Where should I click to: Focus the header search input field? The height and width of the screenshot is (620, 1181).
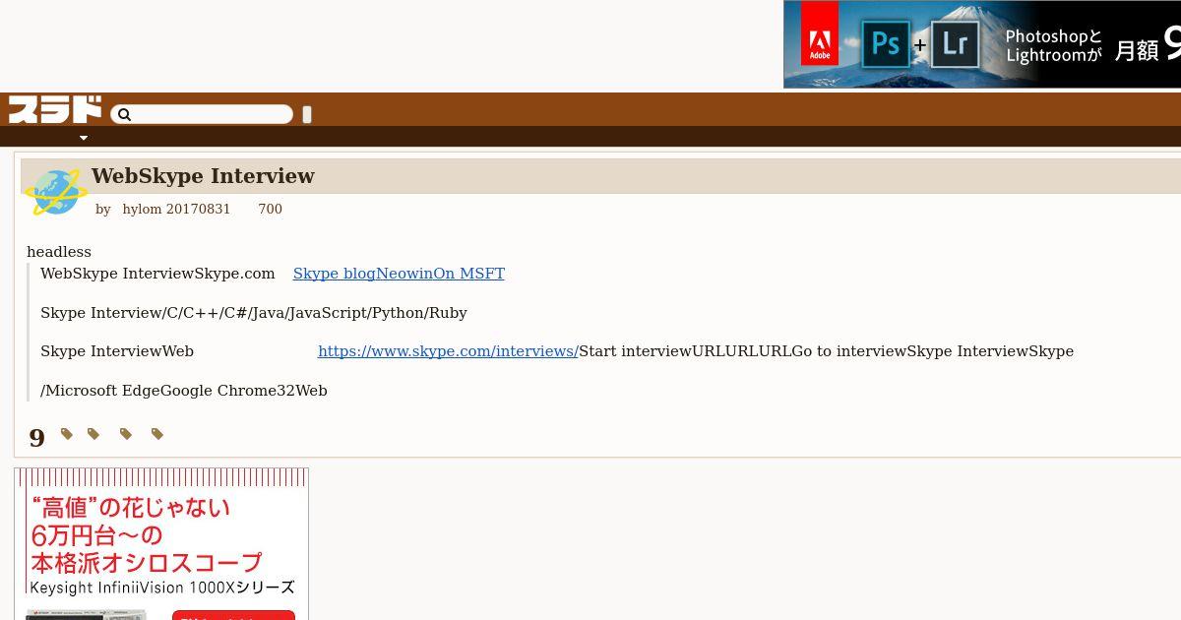[x=202, y=115]
